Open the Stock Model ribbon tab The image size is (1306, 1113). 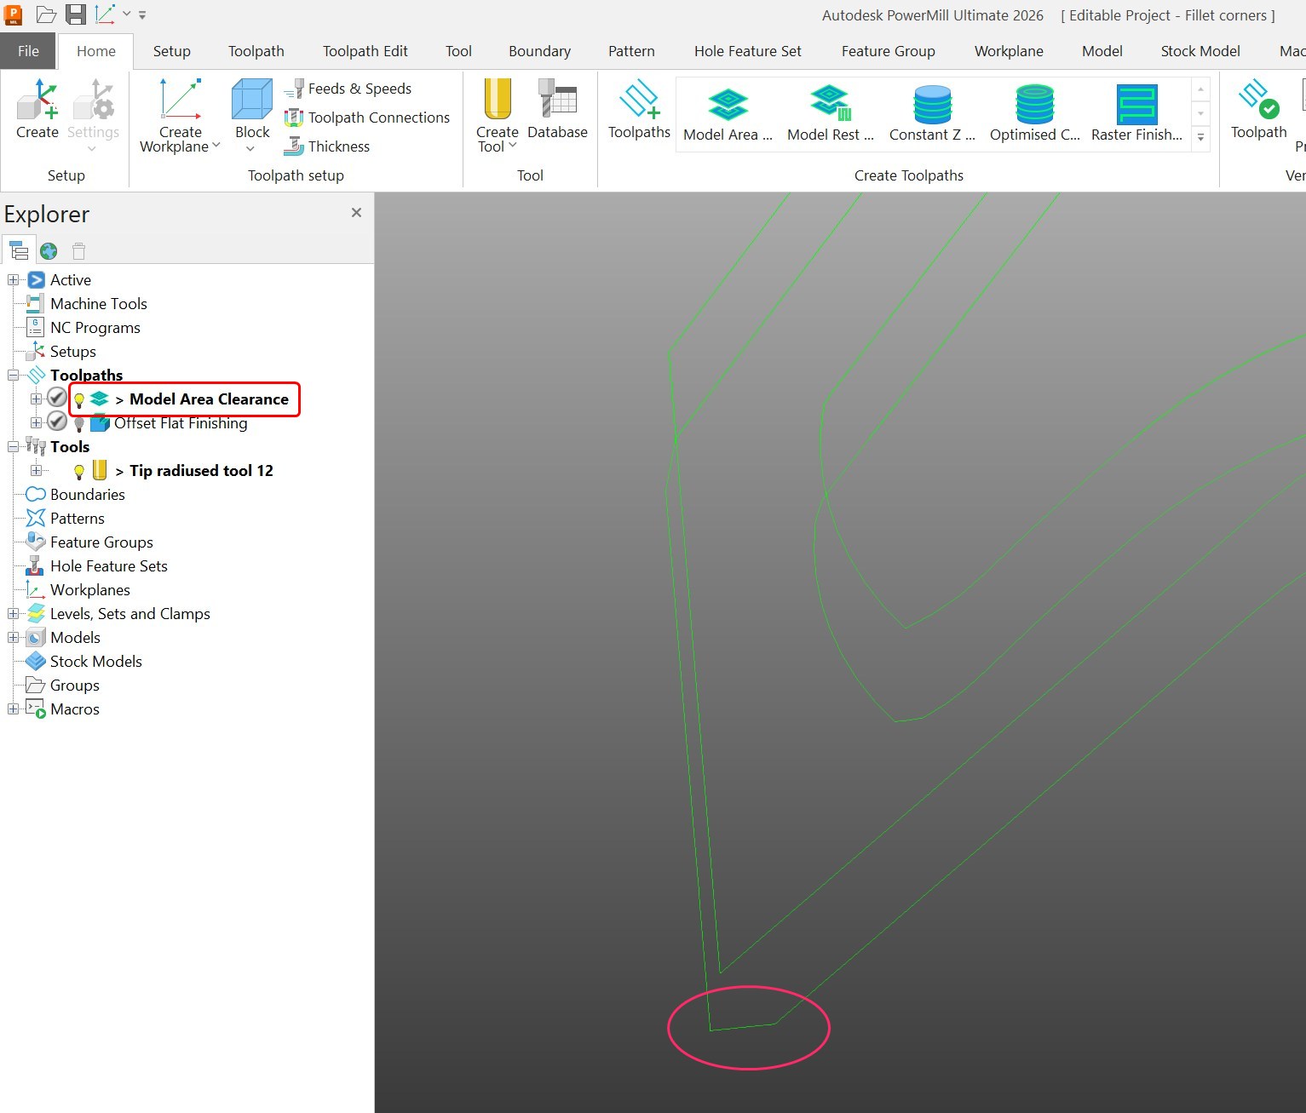click(1200, 51)
